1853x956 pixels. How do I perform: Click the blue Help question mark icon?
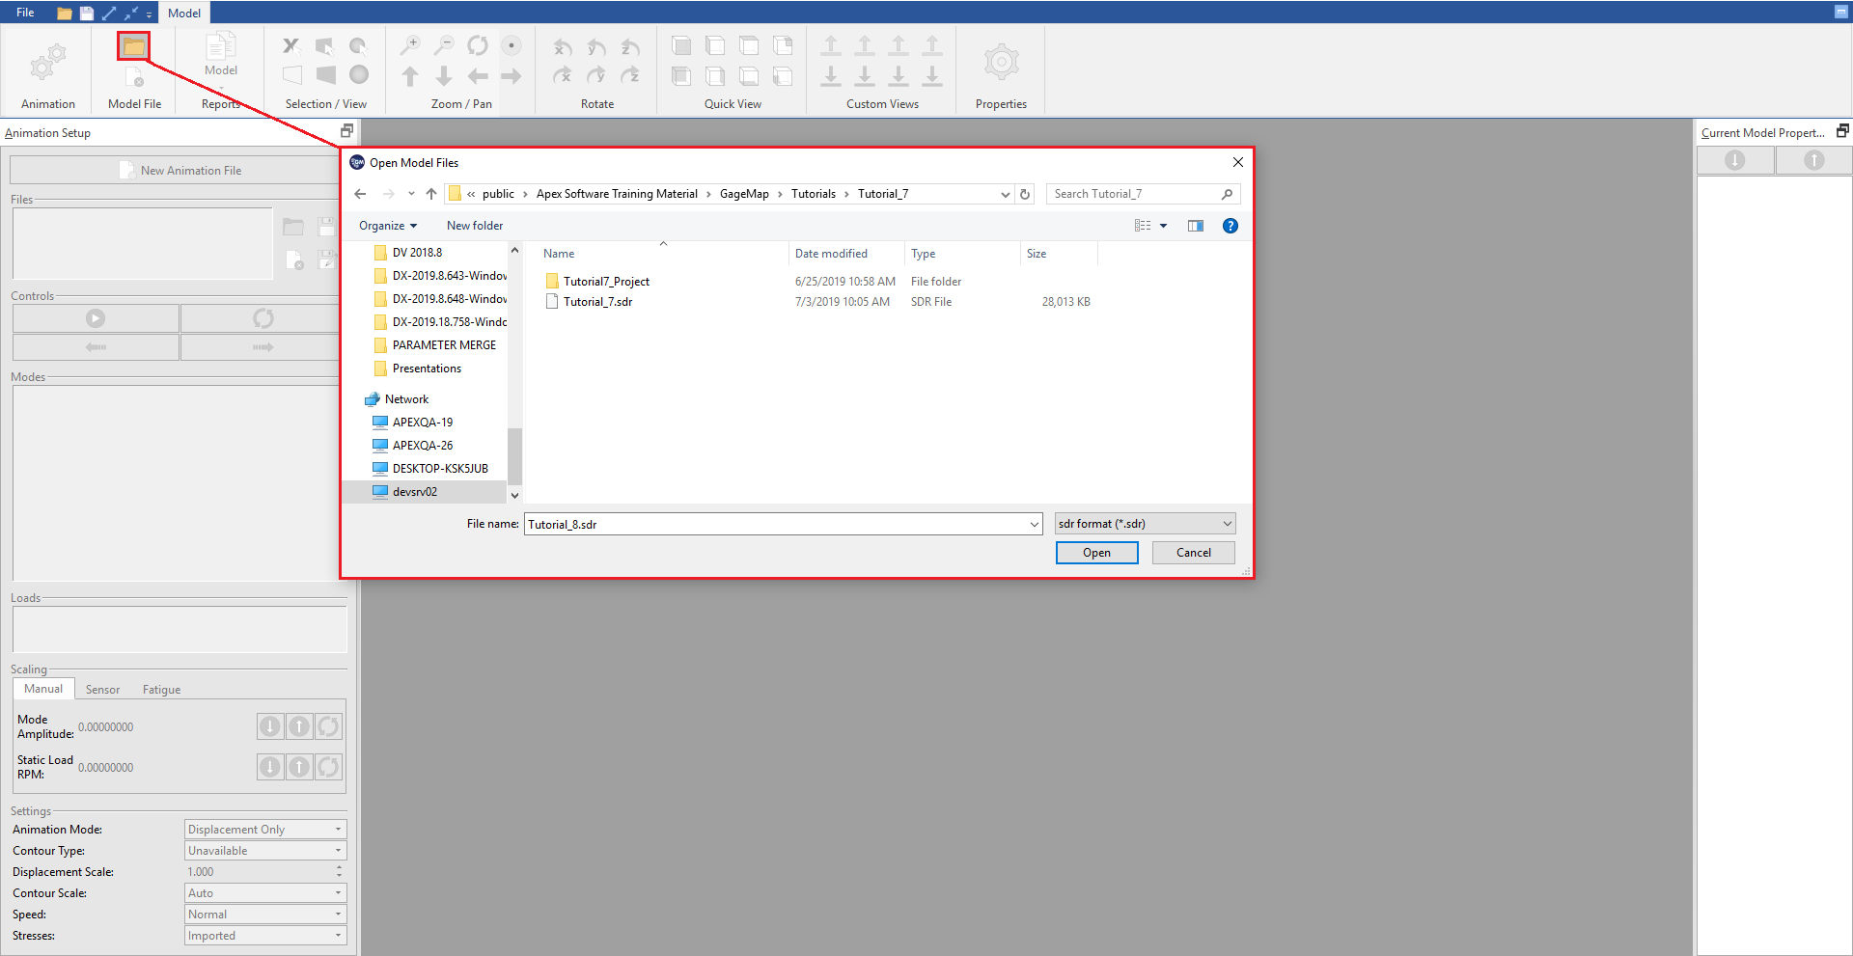(x=1231, y=226)
